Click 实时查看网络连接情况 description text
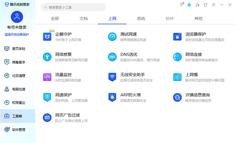 click(201, 60)
